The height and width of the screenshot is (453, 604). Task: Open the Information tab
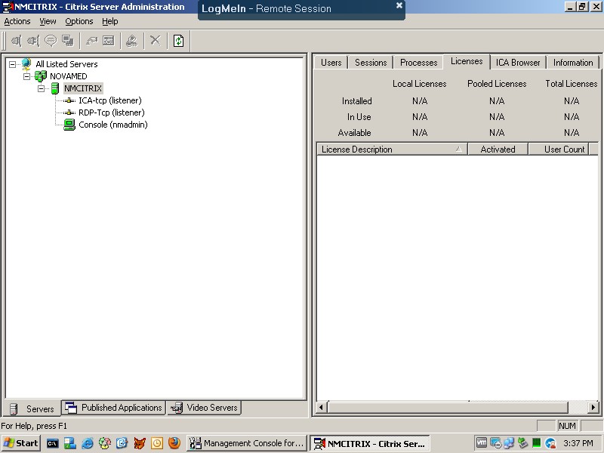pyautogui.click(x=573, y=63)
